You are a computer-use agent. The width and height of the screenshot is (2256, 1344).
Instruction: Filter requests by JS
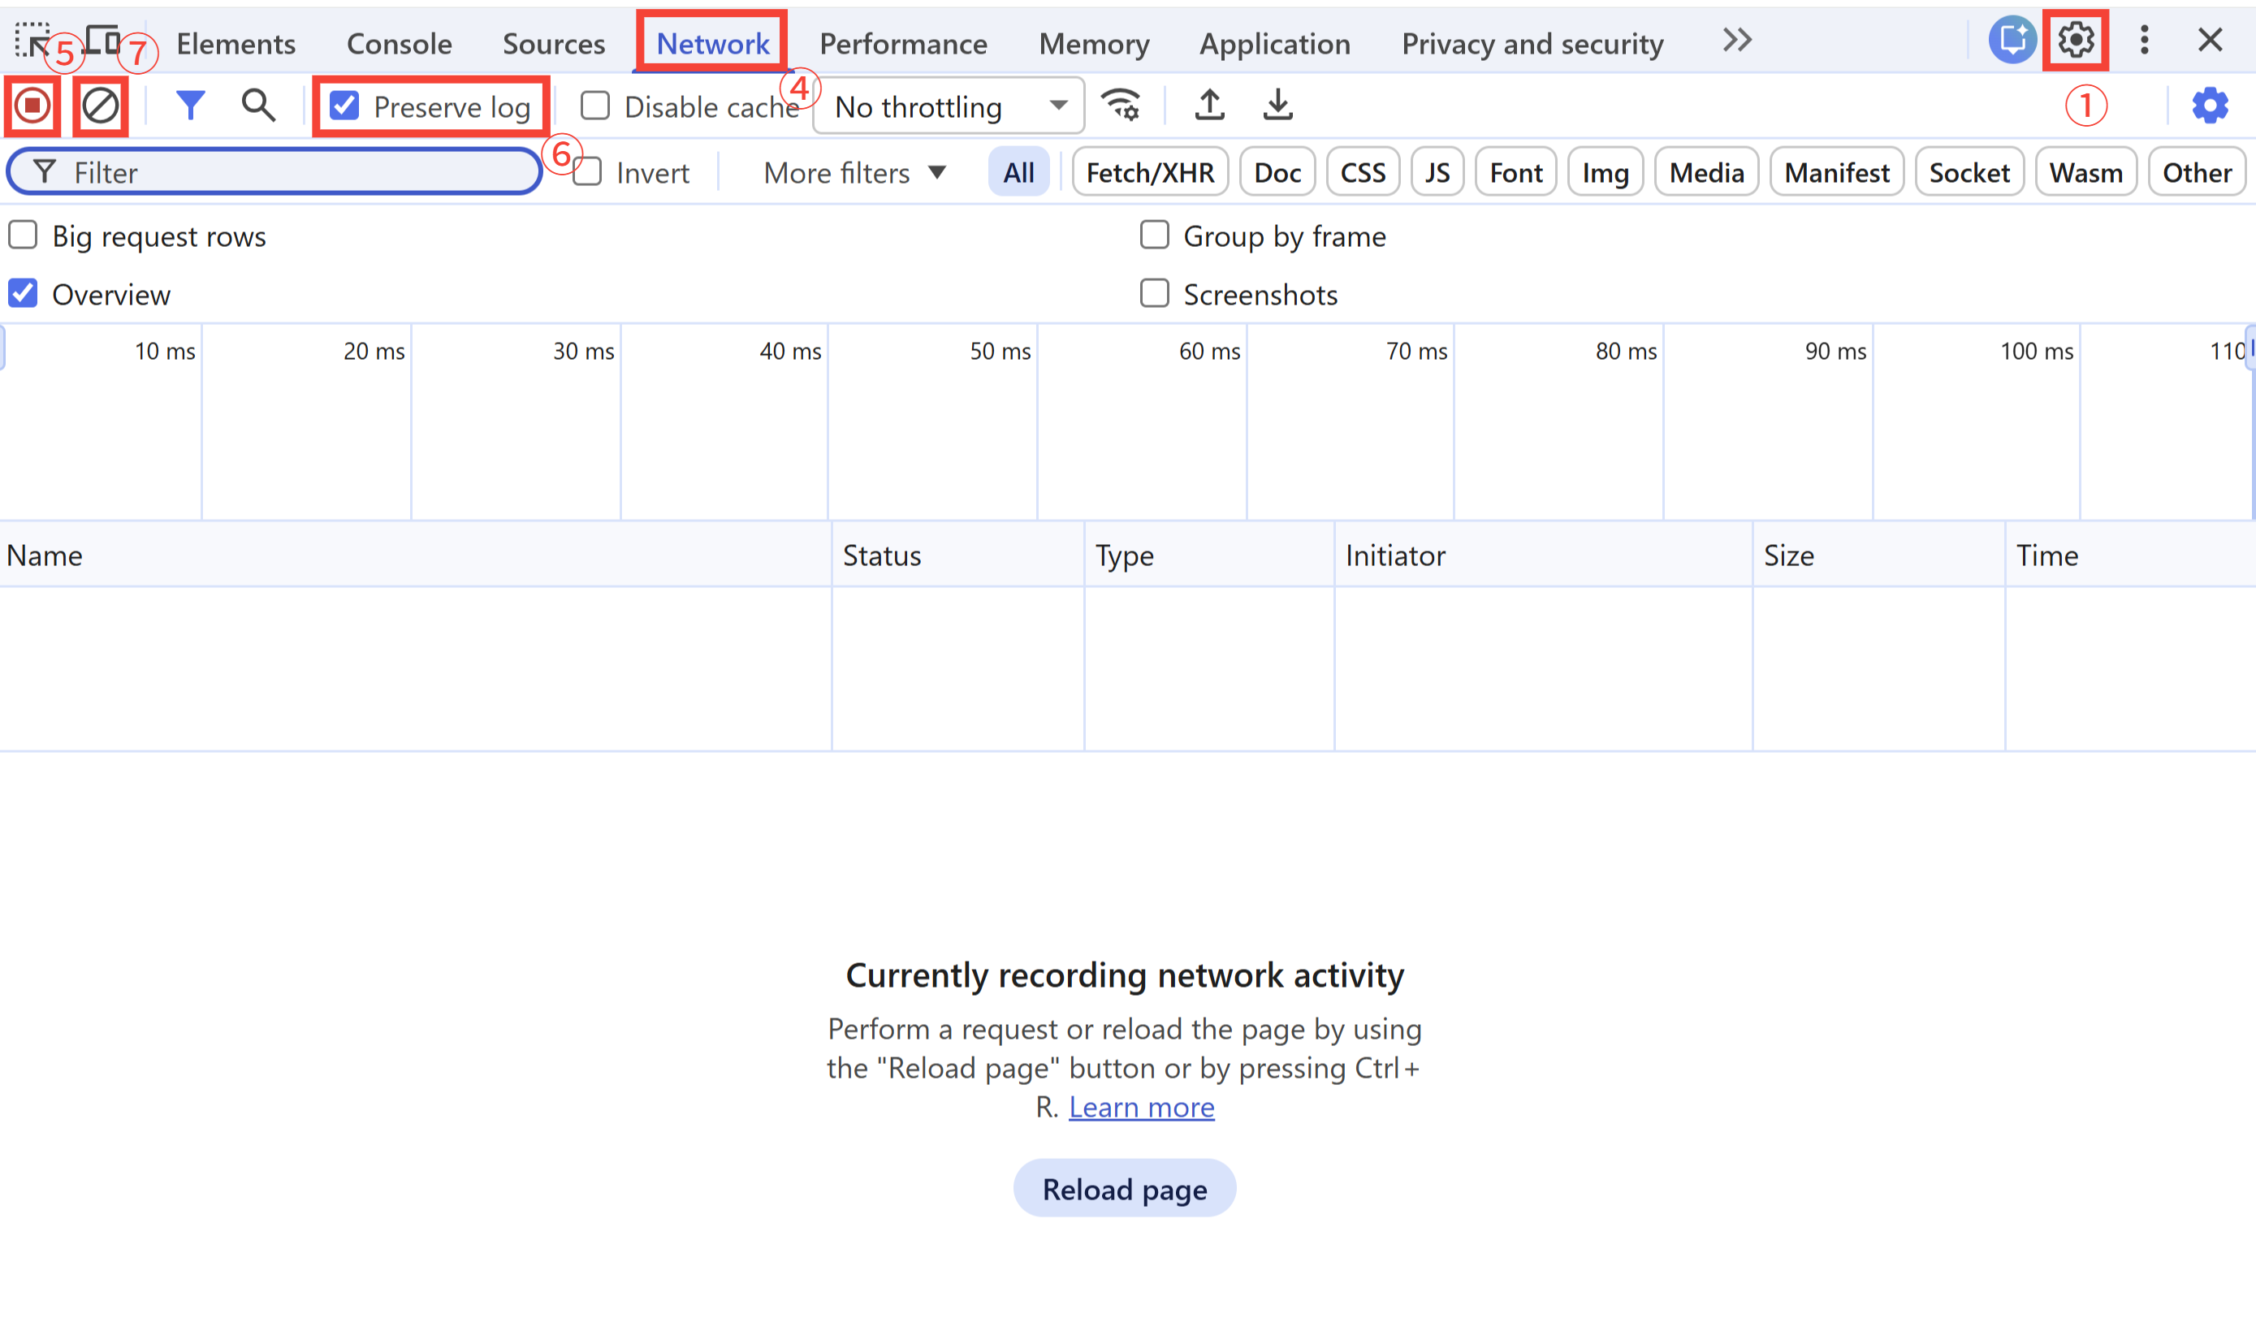point(1437,172)
